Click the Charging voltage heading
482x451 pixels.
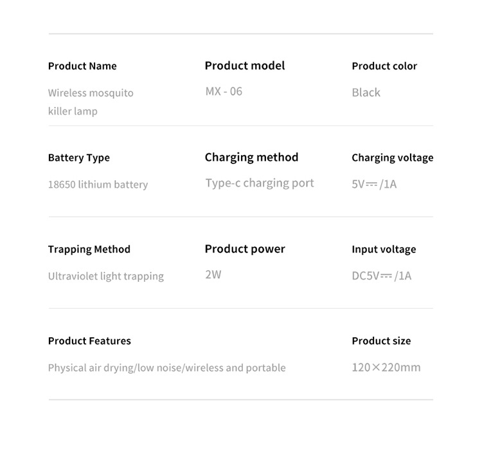pyautogui.click(x=392, y=158)
